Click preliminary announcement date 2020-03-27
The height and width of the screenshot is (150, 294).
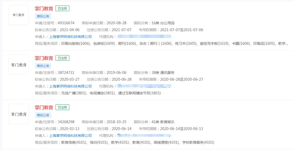[70, 79]
